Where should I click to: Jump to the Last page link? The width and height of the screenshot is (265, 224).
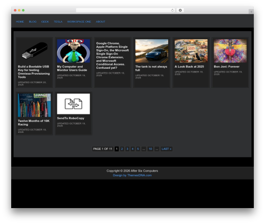(166, 149)
